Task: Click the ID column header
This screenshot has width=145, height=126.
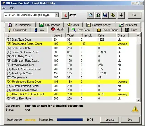Action: 28,35
